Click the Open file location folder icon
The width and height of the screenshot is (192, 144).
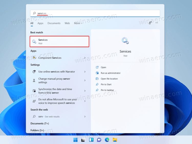coord(97,79)
